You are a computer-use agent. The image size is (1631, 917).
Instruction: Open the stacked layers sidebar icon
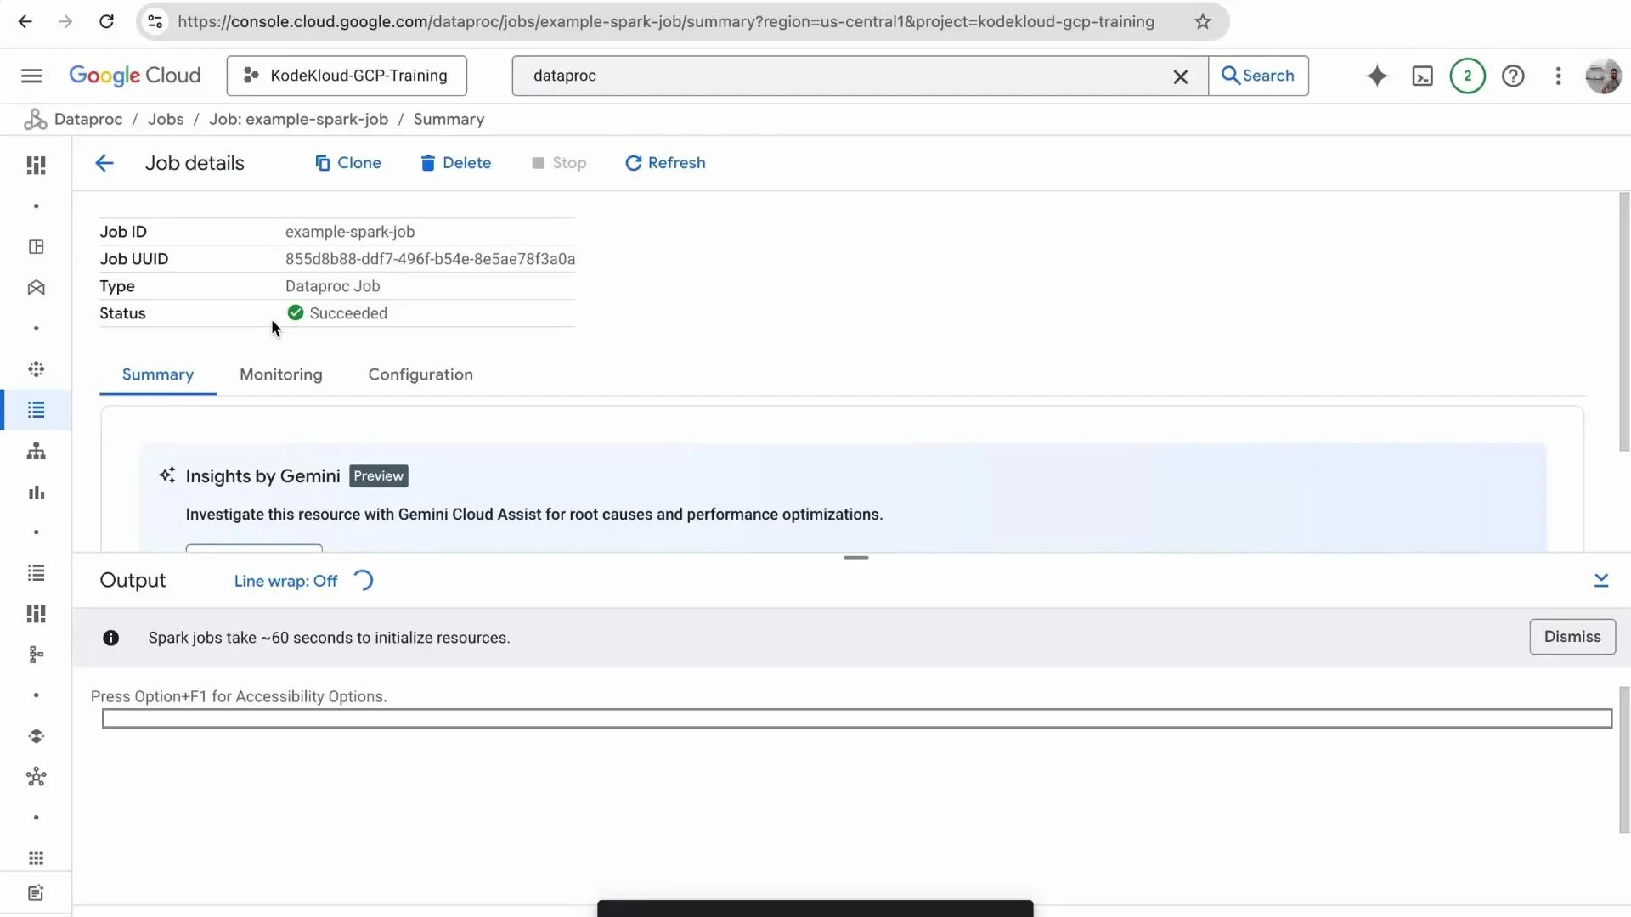(x=36, y=736)
